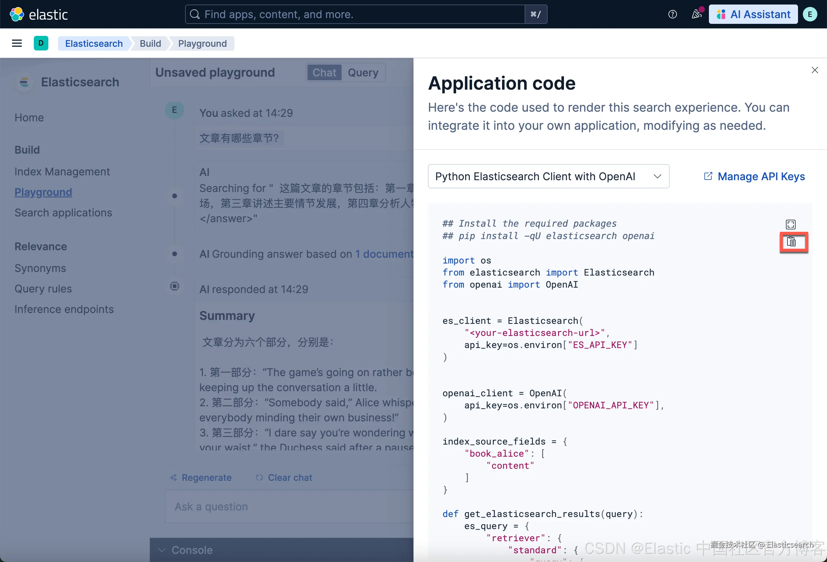
Task: Open the help menu icon
Action: point(672,14)
